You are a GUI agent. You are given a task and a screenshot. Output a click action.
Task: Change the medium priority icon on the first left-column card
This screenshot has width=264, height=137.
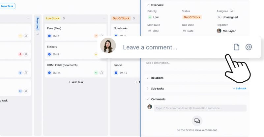20,36
